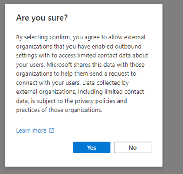Confirm by pressing the Yes button
The image size is (183, 174).
pyautogui.click(x=91, y=147)
